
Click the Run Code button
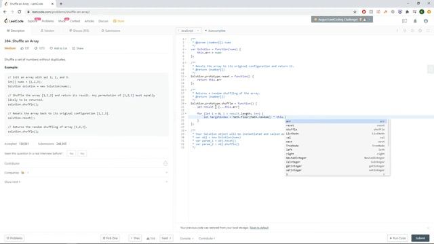(x=397, y=238)
